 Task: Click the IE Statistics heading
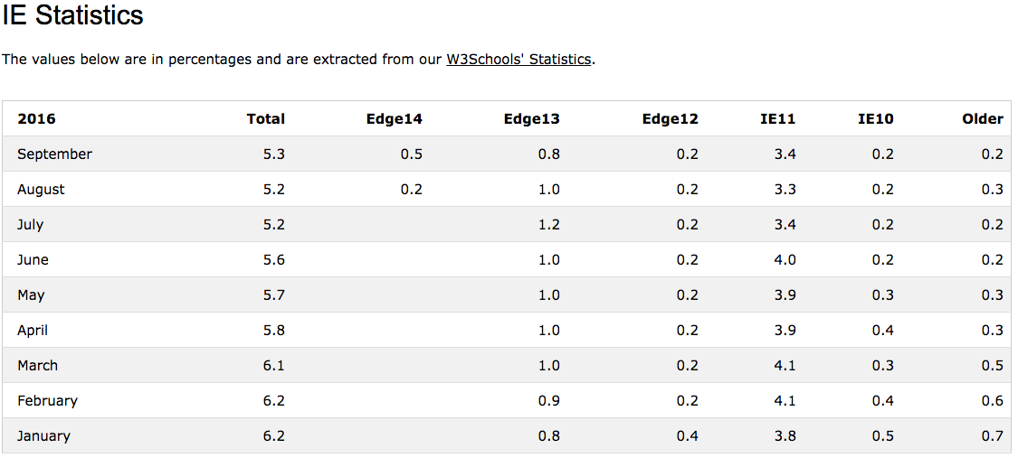pyautogui.click(x=72, y=15)
